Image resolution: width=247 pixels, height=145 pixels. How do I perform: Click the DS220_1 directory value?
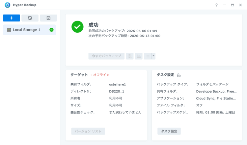coord(117,91)
